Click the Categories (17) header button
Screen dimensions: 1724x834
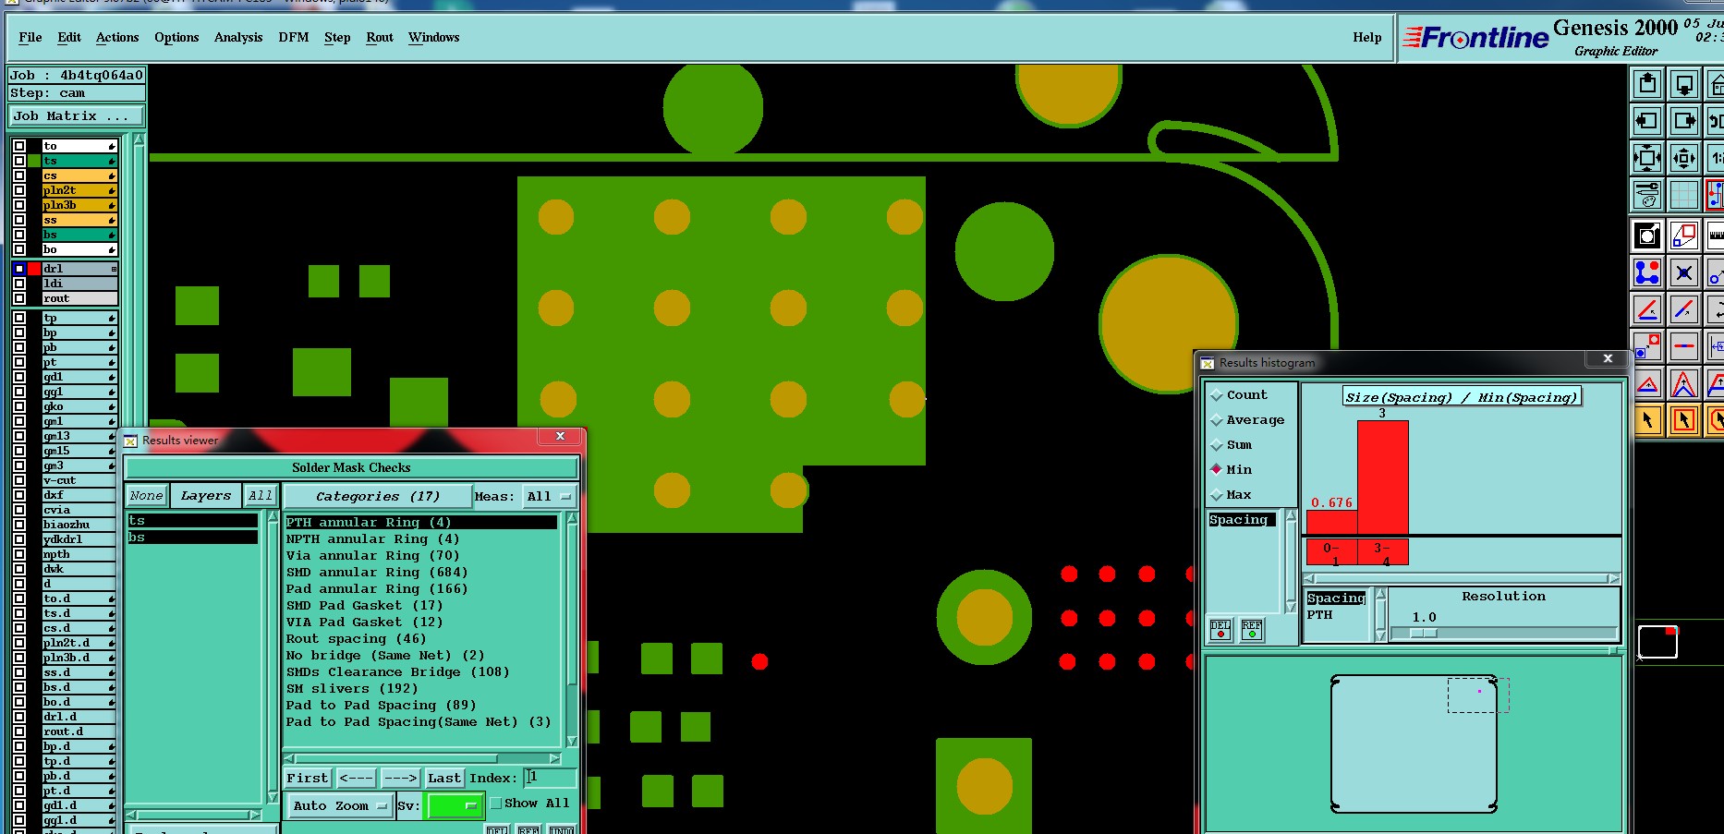(378, 496)
